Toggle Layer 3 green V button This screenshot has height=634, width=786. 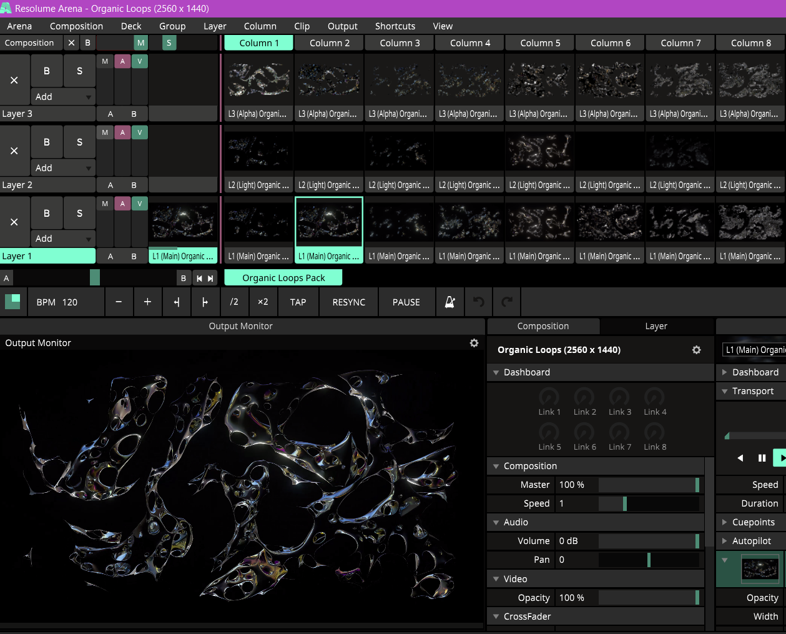coord(140,61)
